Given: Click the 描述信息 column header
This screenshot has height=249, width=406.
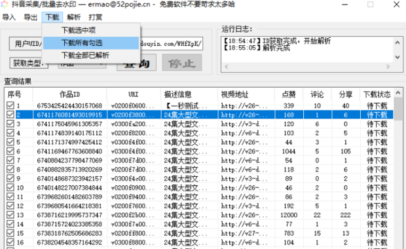Looking at the screenshot, I should (189, 94).
